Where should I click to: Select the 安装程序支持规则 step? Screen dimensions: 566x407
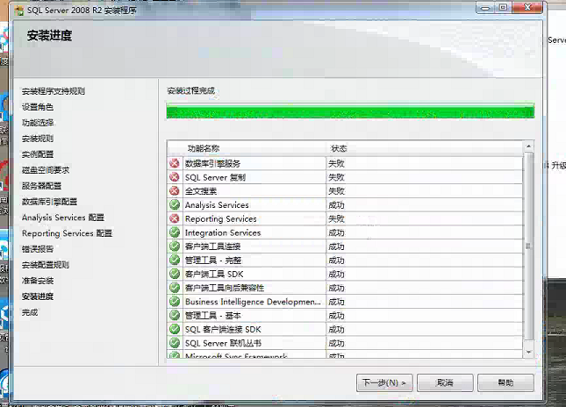click(x=54, y=91)
